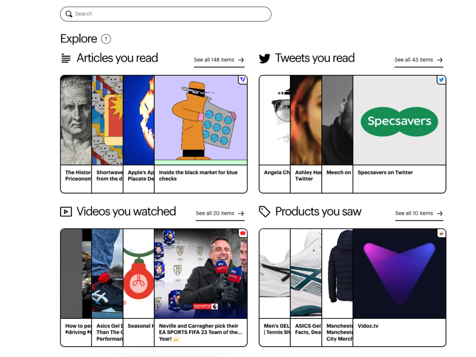Open the Asics Gel shoe video thumbnail
Image resolution: width=476 pixels, height=357 pixels.
coord(107,273)
